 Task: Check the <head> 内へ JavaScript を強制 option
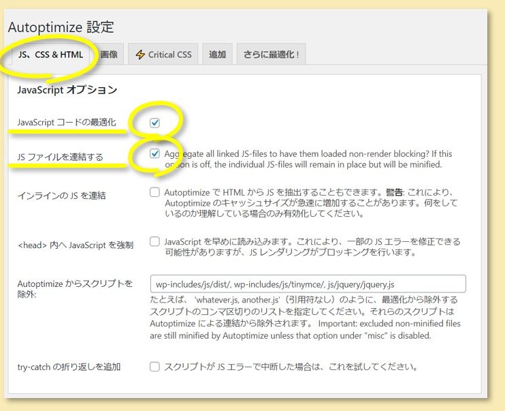154,241
